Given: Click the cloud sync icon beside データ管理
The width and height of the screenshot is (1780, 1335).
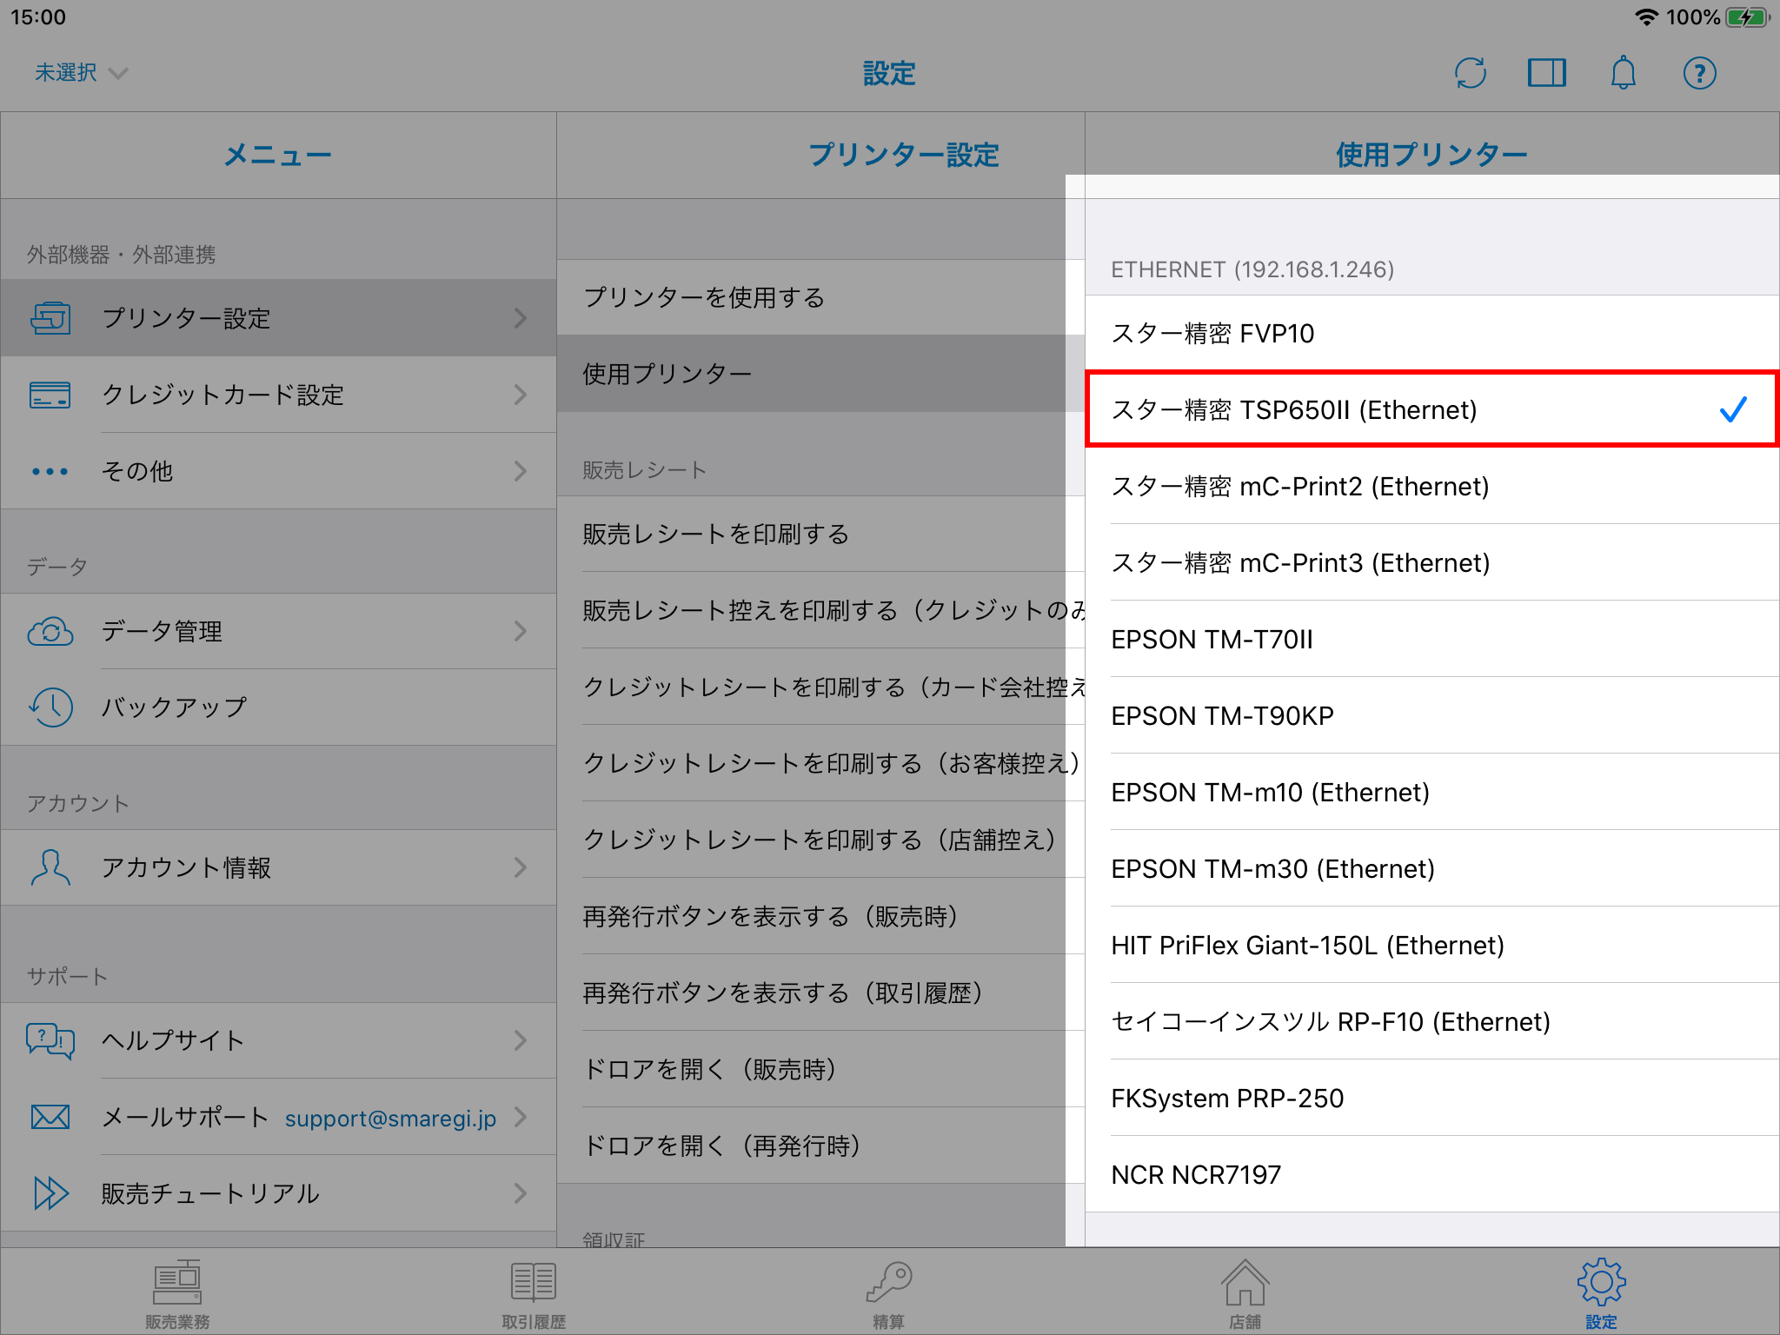Looking at the screenshot, I should (50, 631).
